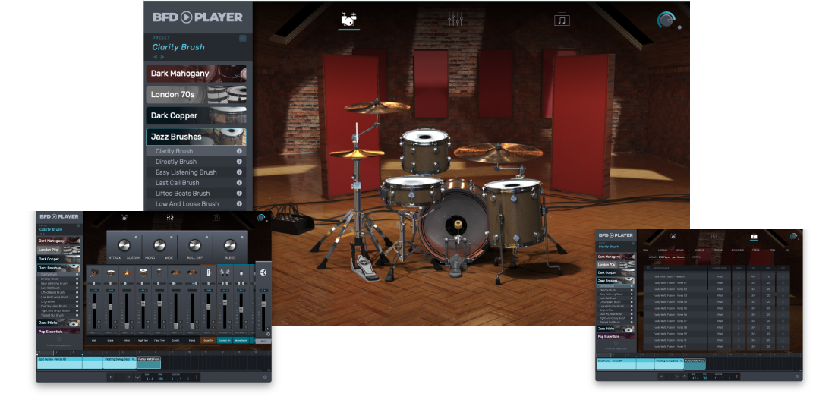This screenshot has height=400, width=835.
Task: Adjust the Snare channel fader in mixer
Action: [x=110, y=307]
